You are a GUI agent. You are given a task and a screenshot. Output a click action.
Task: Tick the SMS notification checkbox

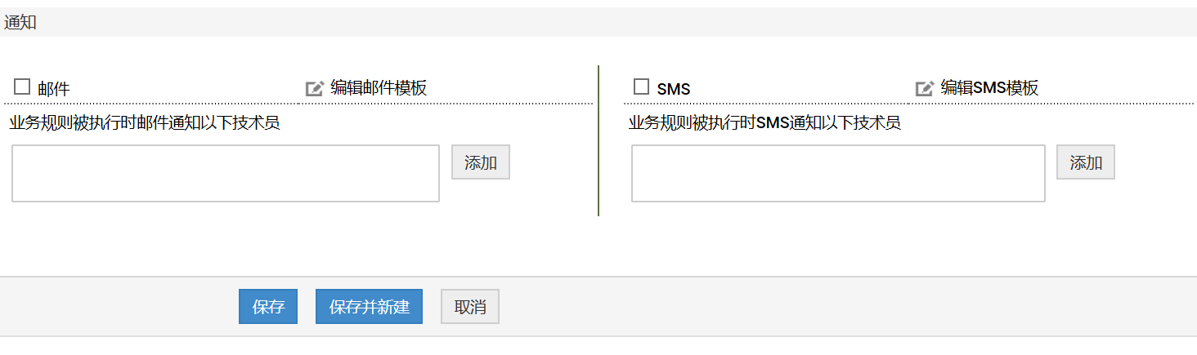pos(642,87)
